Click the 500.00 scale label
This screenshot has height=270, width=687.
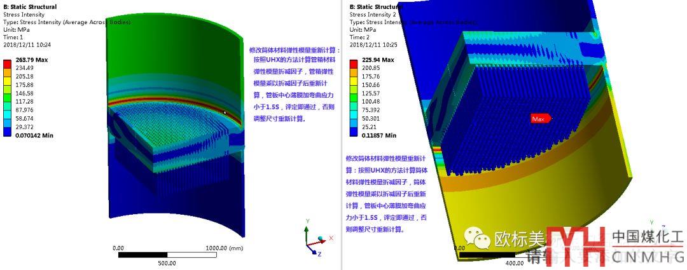(x=167, y=263)
